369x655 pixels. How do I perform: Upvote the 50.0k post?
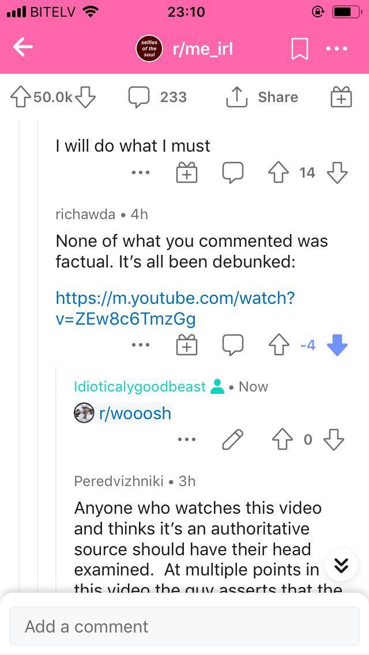20,97
